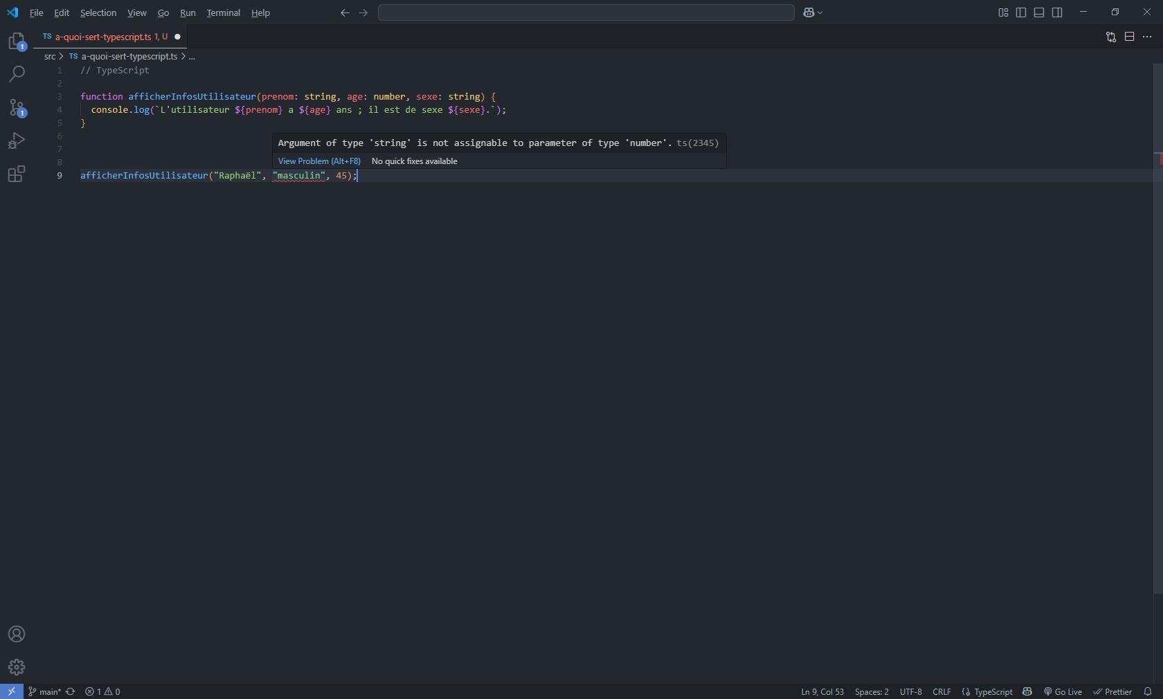Synchronize changes with the sync icon
This screenshot has height=699, width=1163.
point(71,691)
